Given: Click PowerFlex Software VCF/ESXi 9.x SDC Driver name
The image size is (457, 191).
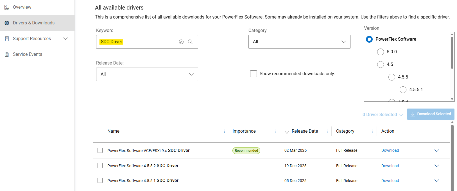Looking at the screenshot, I should pos(148,151).
